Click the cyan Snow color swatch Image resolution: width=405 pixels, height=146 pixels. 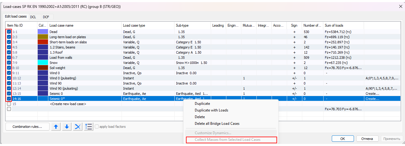tap(43, 63)
